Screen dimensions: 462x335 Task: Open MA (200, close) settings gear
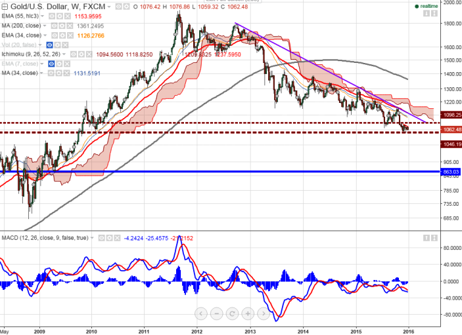(62, 26)
